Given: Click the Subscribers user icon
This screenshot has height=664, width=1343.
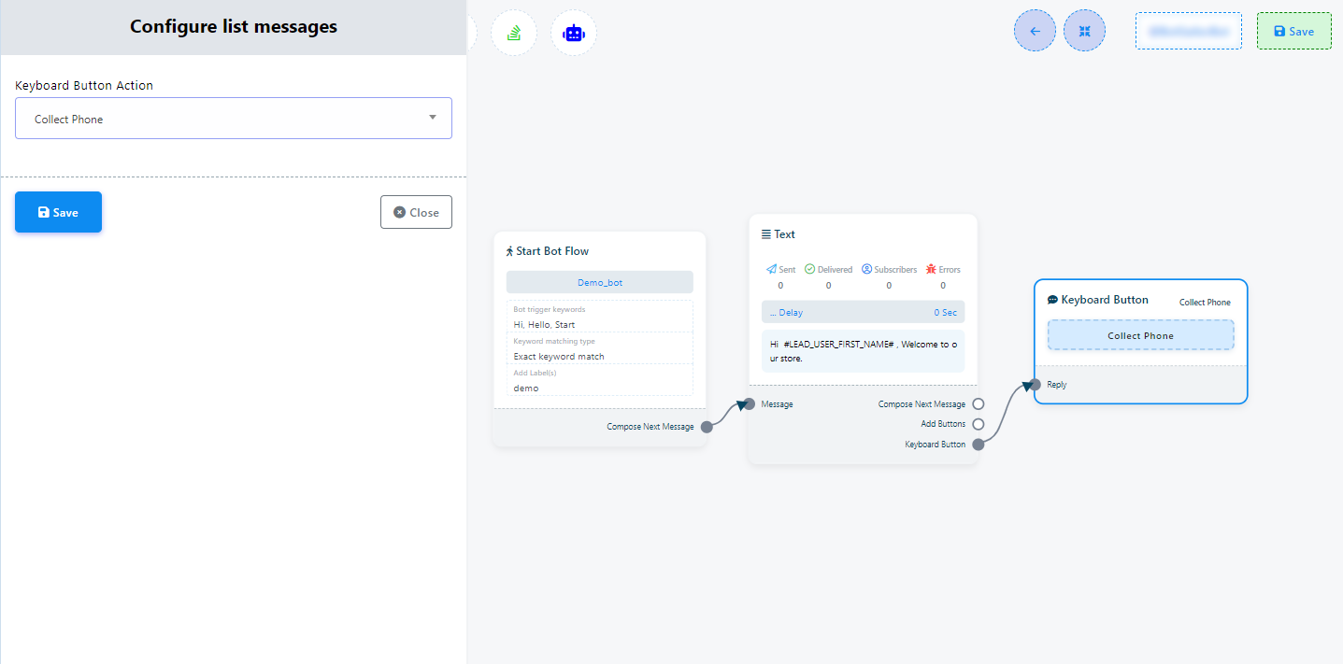Looking at the screenshot, I should point(866,269).
